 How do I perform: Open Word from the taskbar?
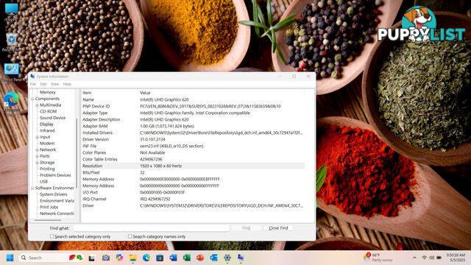click(x=173, y=258)
